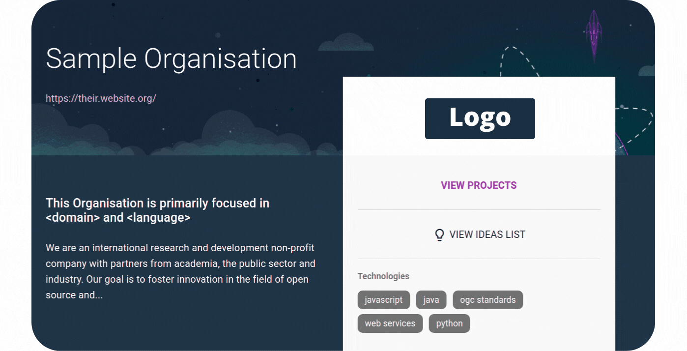687x351 pixels.
Task: Select the python technology tag
Action: 449,323
